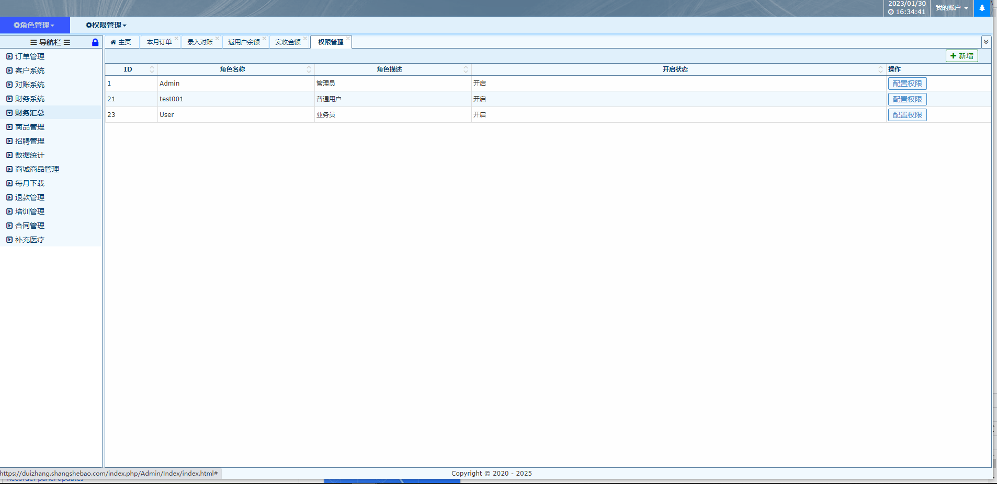This screenshot has width=997, height=484.
Task: Open the 我的账户 account dropdown
Action: 952,8
